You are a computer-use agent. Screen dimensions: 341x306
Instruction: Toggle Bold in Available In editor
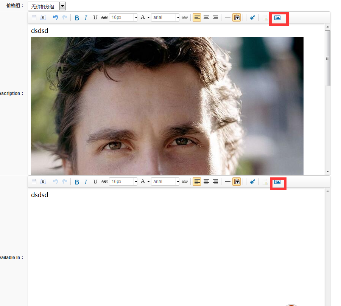pyautogui.click(x=77, y=182)
